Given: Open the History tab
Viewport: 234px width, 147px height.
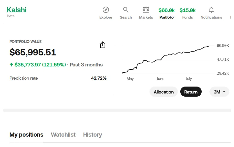Looking at the screenshot, I should pos(92,135).
